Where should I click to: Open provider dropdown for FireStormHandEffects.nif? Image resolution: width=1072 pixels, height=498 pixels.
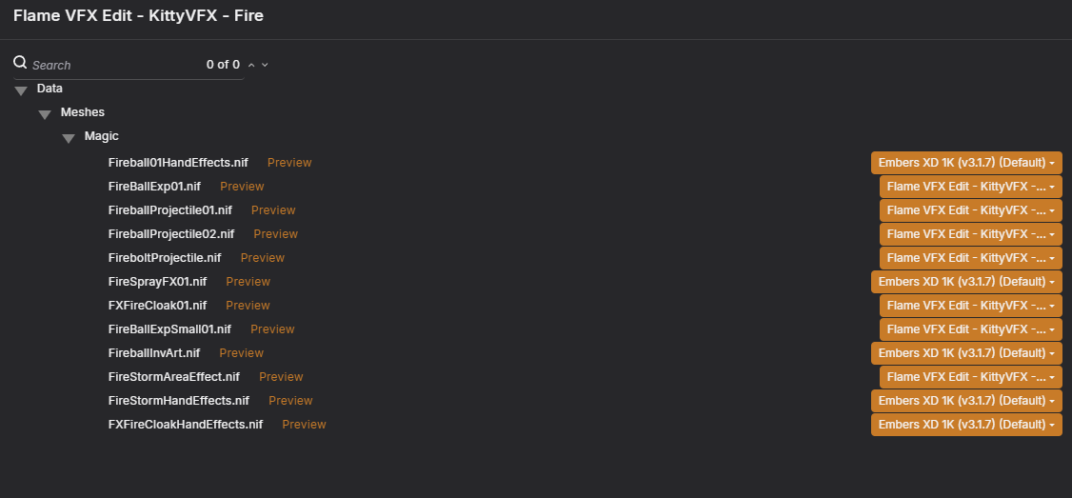tap(966, 401)
